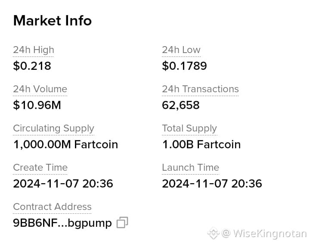Open the 24h High tooltip label
This screenshot has height=244, width=310.
(x=34, y=50)
